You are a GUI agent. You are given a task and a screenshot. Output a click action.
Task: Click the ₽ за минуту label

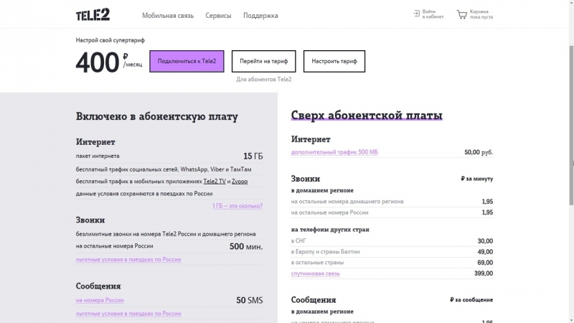tap(477, 179)
